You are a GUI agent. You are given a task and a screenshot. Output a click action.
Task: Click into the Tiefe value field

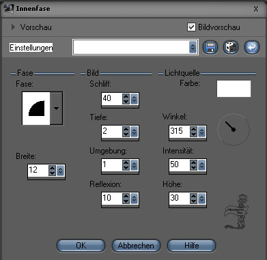pos(112,131)
